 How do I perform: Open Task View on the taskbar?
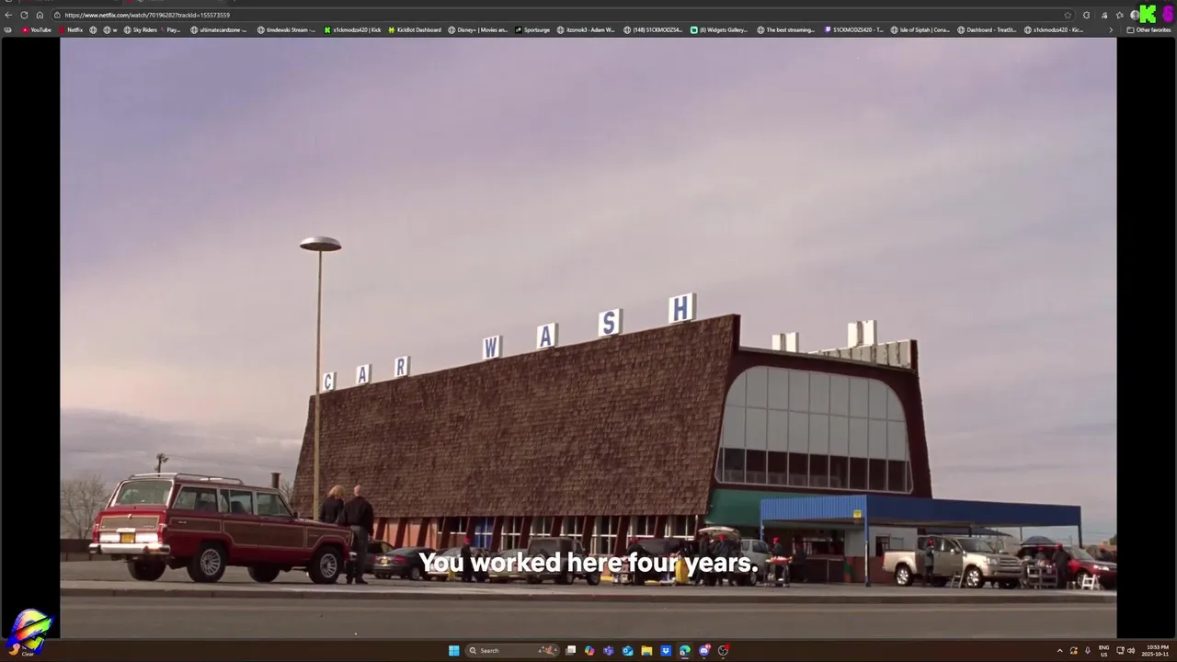tap(571, 650)
